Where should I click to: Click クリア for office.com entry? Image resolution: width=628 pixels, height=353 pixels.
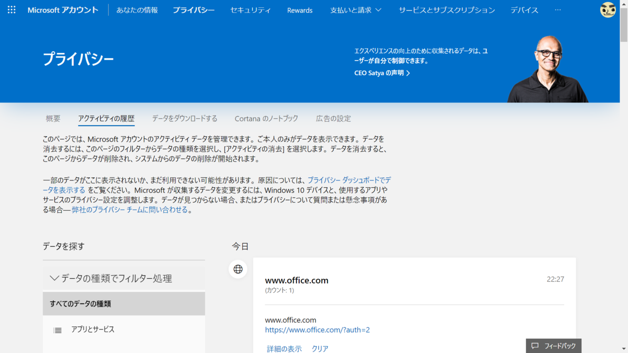pos(320,349)
